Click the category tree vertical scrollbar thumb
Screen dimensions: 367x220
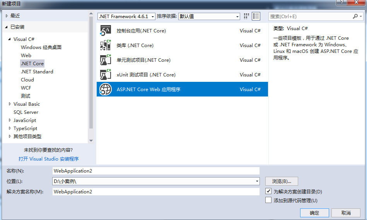(x=91, y=73)
